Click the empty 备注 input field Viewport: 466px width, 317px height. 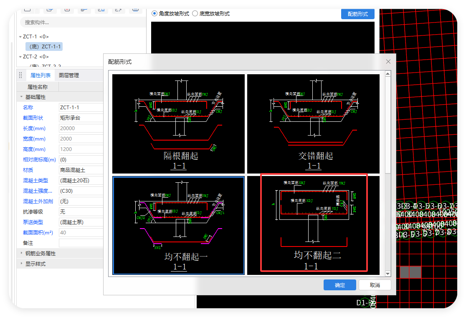pos(81,243)
